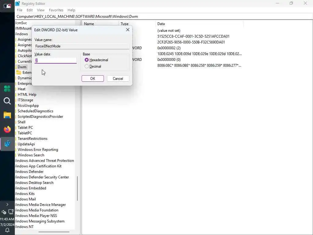The width and height of the screenshot is (313, 235).
Task: Select the Windows Media Foundation key
Action: (x=37, y=210)
